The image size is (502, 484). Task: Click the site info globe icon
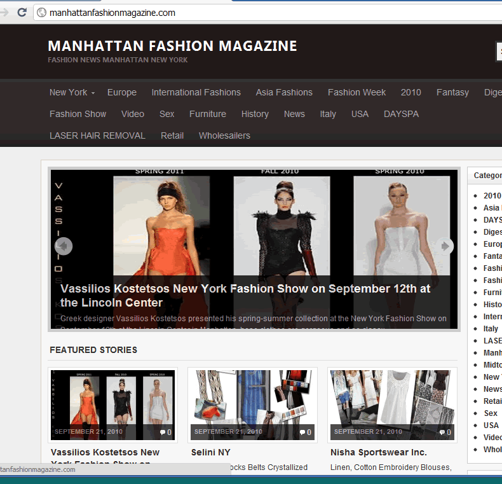[41, 13]
